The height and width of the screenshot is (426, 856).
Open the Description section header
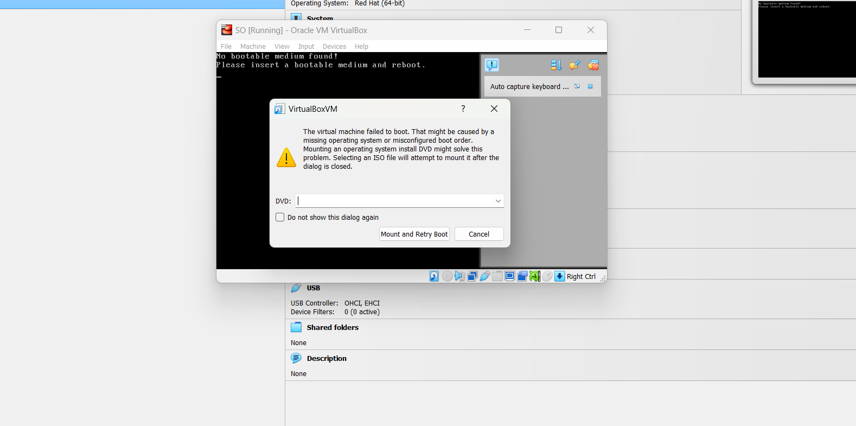tap(327, 358)
